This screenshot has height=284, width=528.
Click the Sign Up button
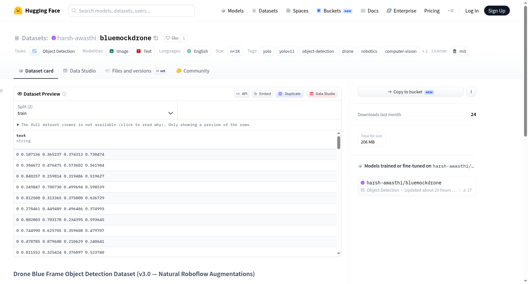click(497, 11)
